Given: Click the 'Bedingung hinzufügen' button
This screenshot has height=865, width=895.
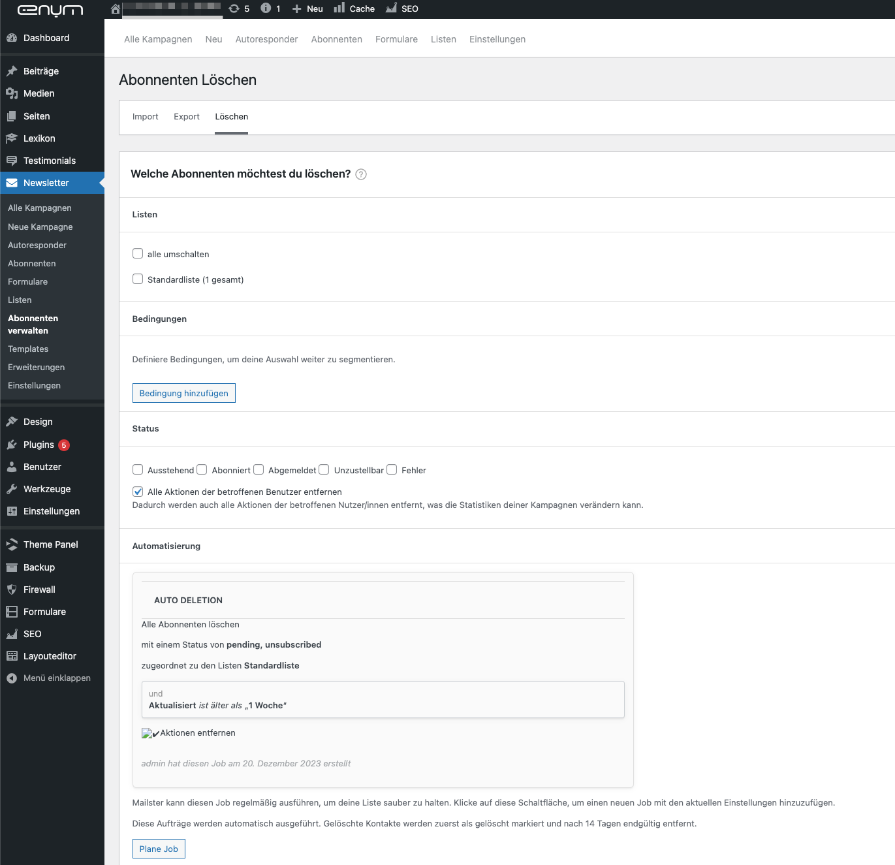Looking at the screenshot, I should pyautogui.click(x=183, y=393).
